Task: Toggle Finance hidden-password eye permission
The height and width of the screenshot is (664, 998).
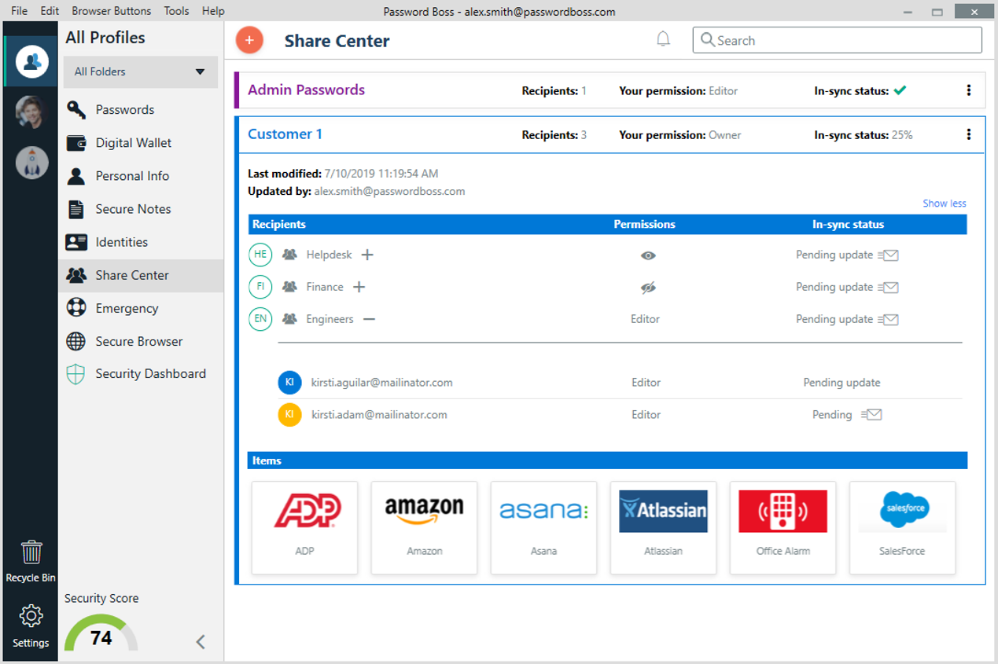Action: 648,288
